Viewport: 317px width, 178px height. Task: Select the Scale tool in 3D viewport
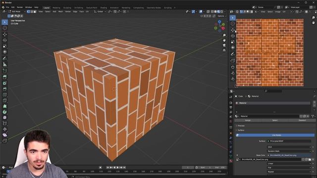coord(4,46)
